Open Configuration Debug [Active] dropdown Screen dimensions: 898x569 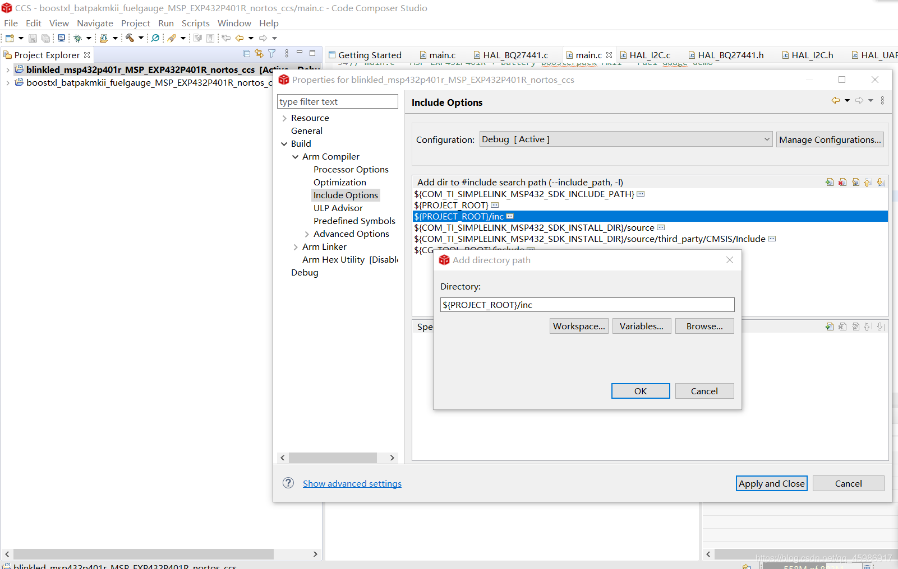(626, 139)
